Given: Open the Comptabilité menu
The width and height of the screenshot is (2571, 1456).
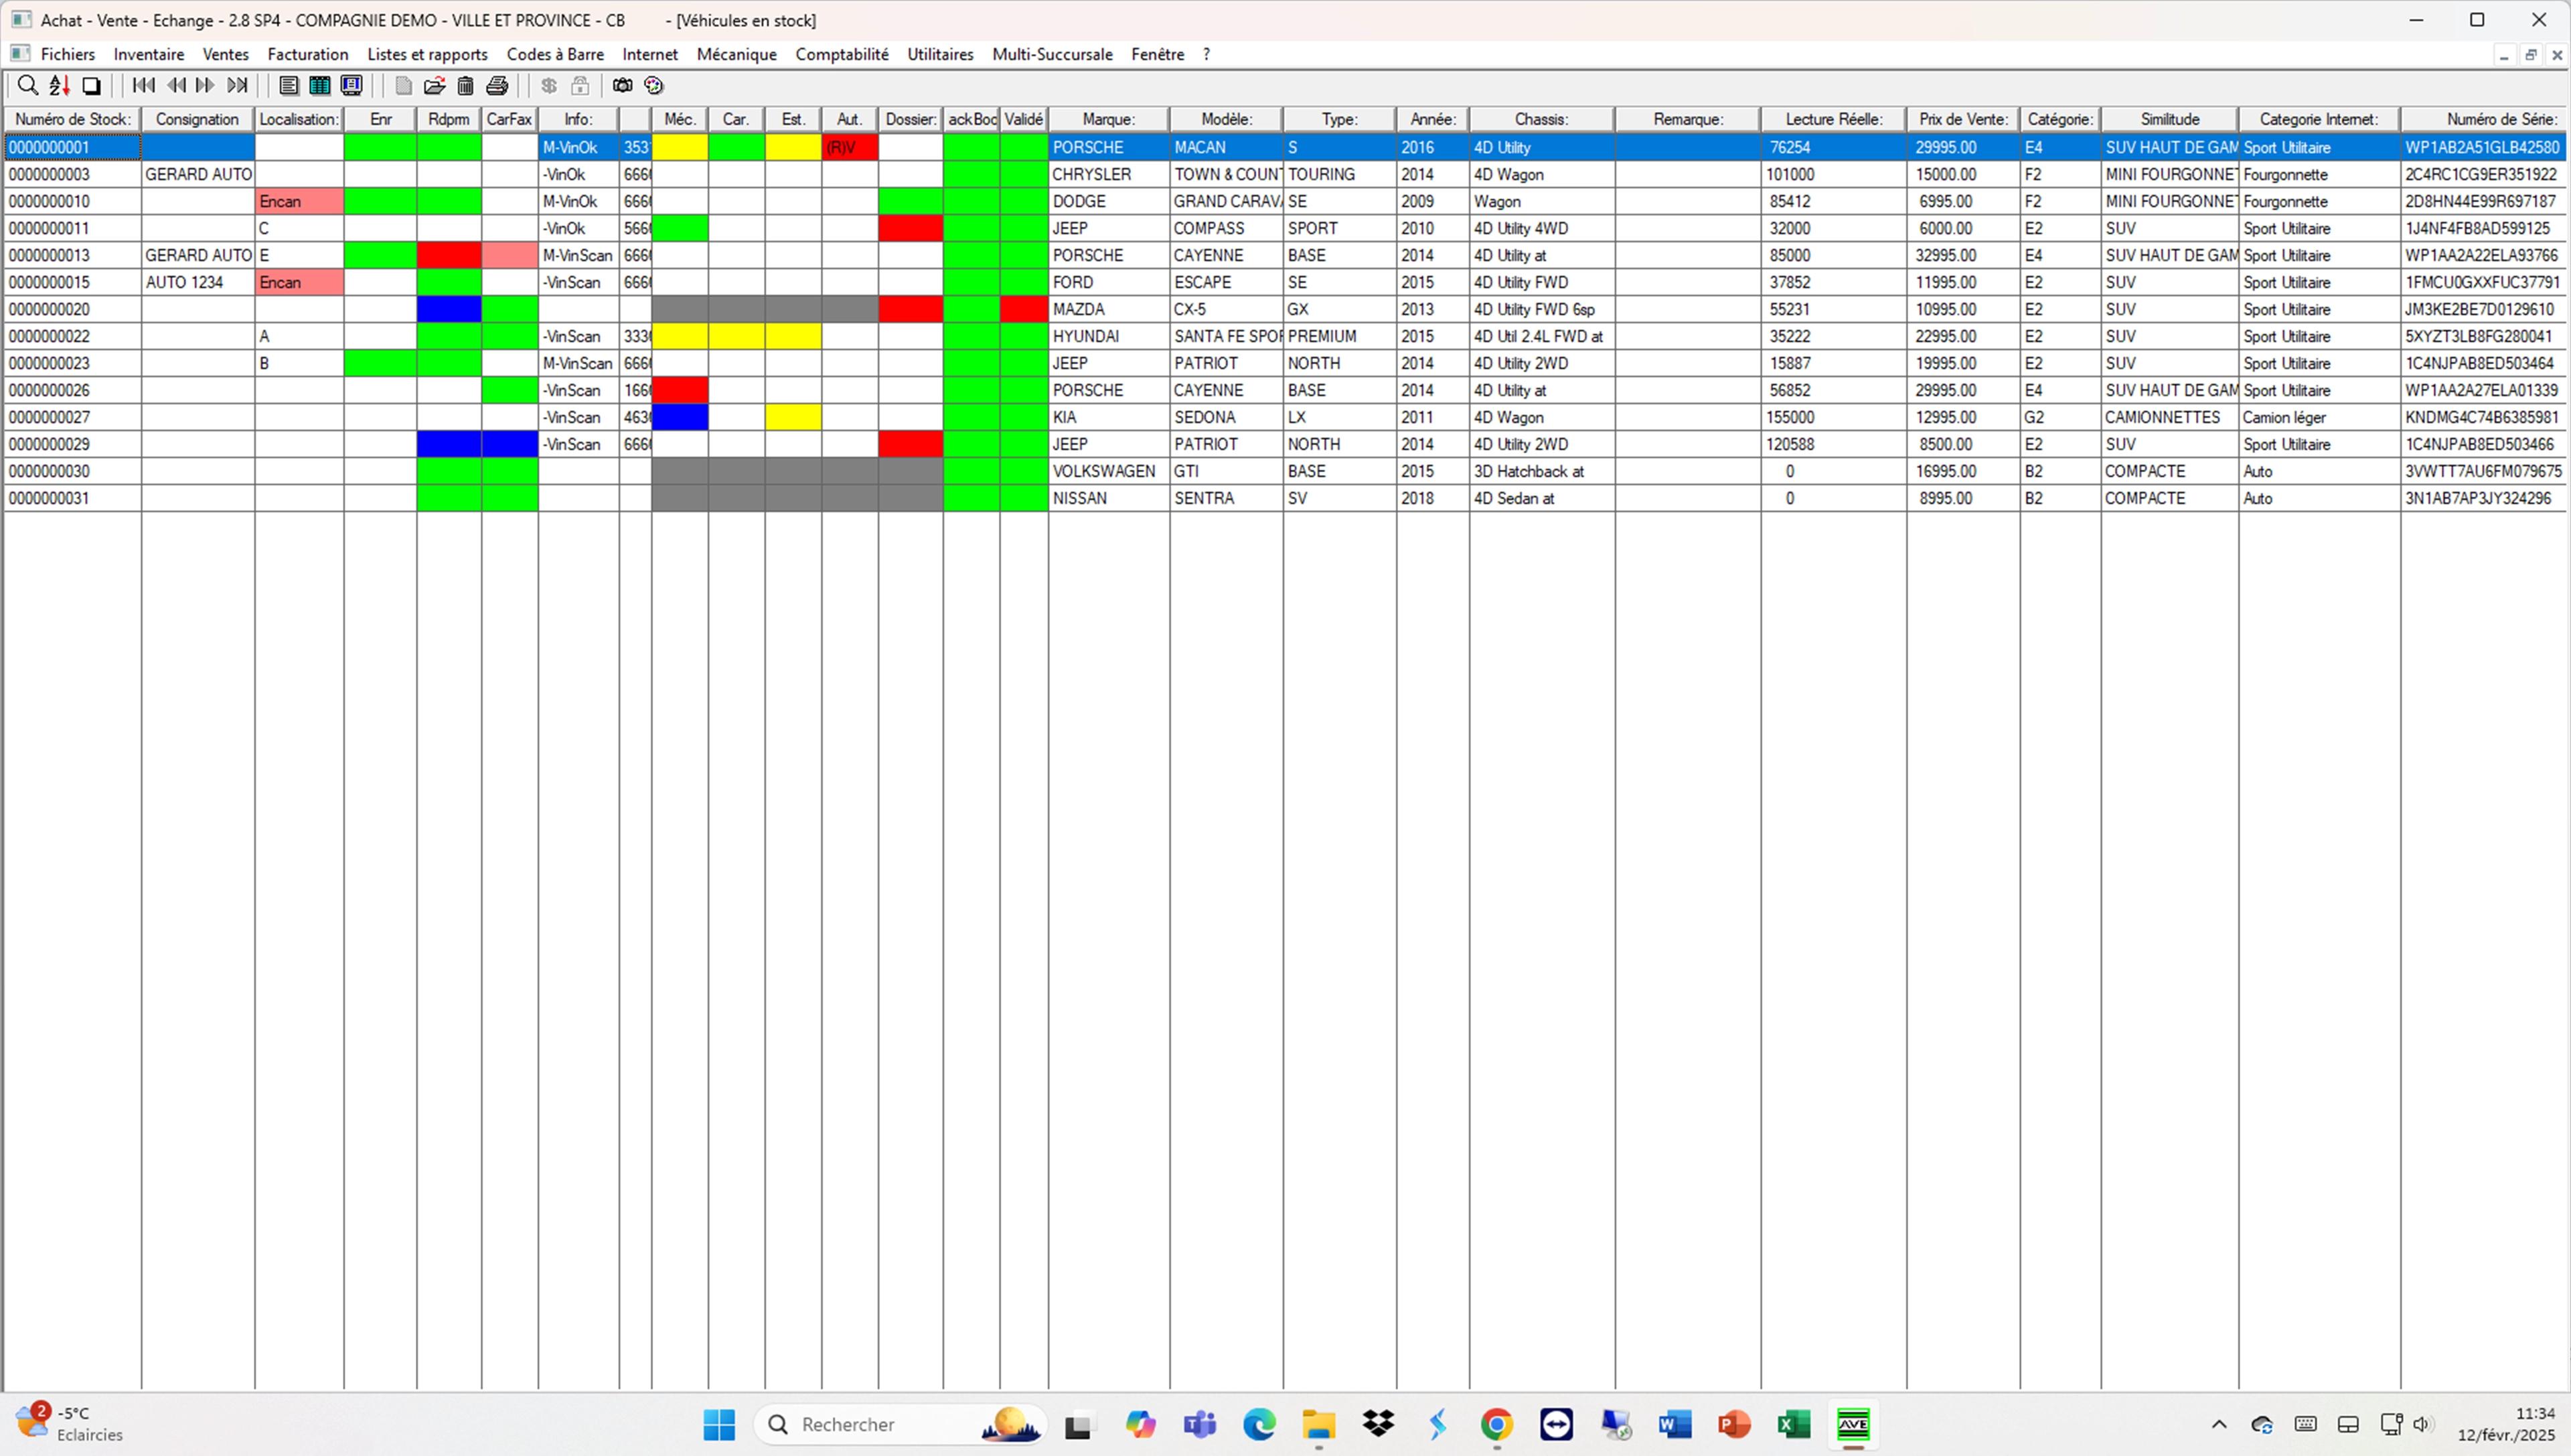Looking at the screenshot, I should [x=842, y=54].
